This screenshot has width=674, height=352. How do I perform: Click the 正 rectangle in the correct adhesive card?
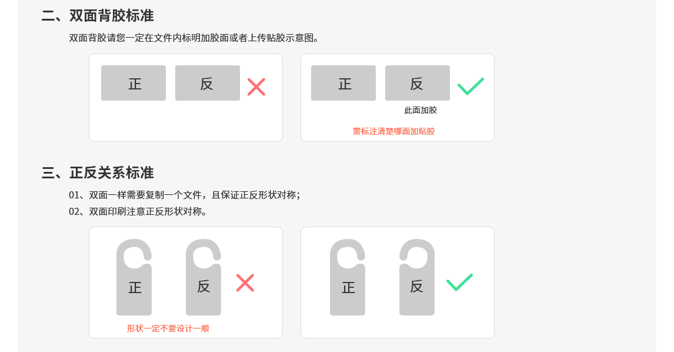[x=343, y=83]
